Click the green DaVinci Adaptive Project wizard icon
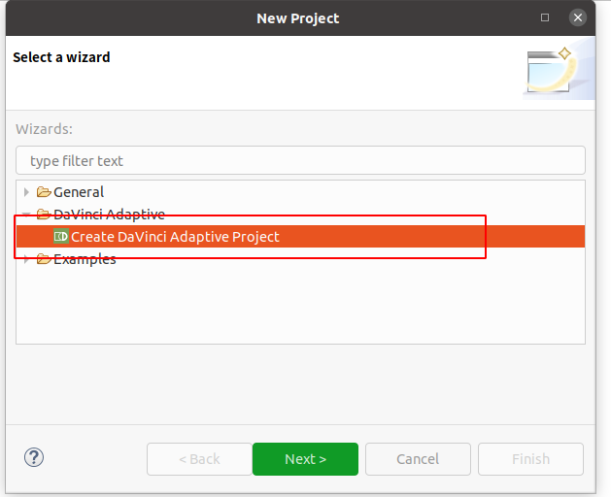The width and height of the screenshot is (611, 497). coord(61,237)
